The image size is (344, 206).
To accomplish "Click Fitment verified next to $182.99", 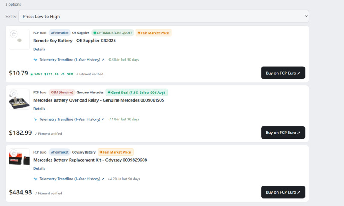I will [x=48, y=134].
